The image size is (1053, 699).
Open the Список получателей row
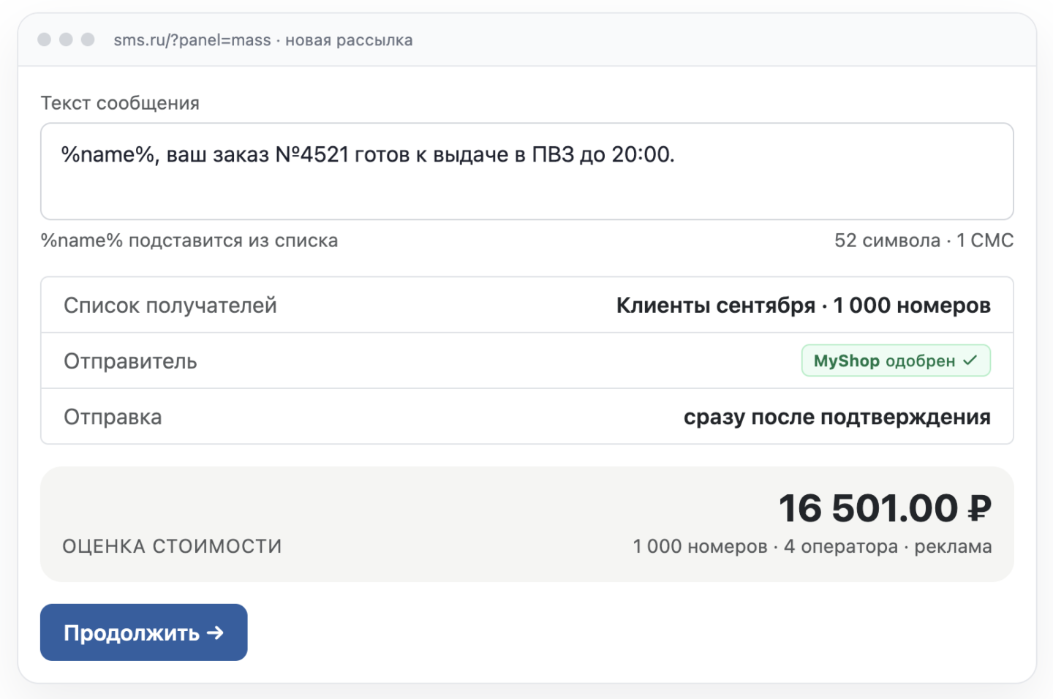(526, 305)
